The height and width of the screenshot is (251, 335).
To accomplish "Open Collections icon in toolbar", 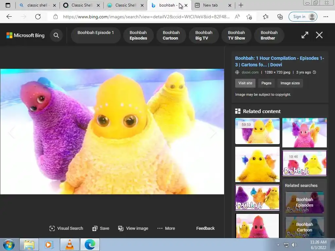I will (280, 17).
